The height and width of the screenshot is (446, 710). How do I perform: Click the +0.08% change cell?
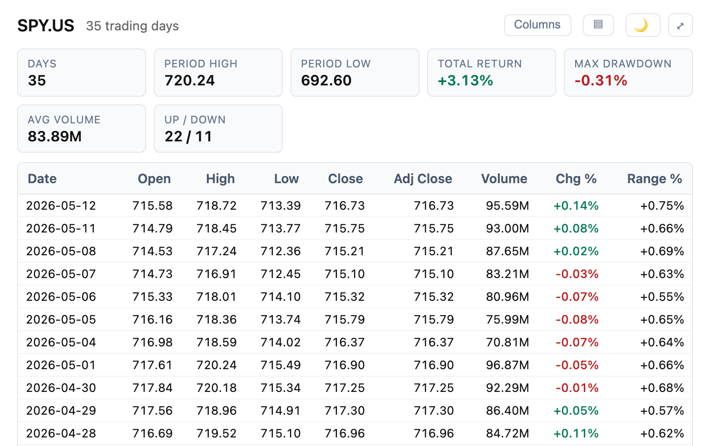576,228
